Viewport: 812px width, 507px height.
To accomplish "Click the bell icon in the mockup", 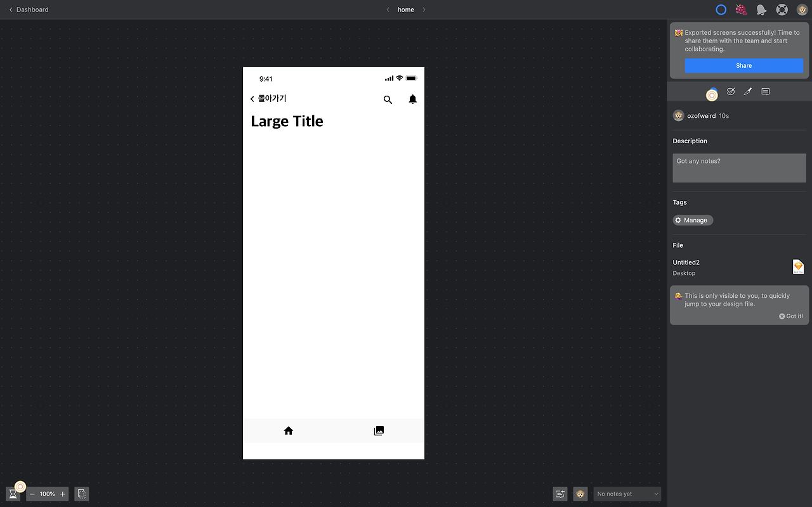I will (x=413, y=99).
